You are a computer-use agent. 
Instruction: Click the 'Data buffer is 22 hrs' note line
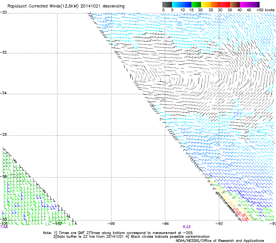pos(131,237)
